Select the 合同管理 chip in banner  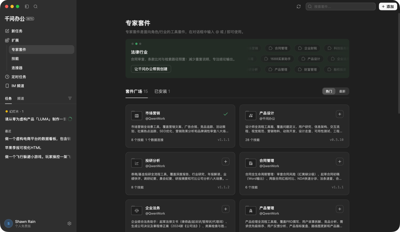[278, 48]
